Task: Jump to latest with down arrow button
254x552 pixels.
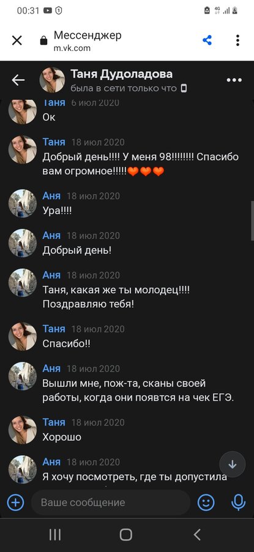Action: 233,464
